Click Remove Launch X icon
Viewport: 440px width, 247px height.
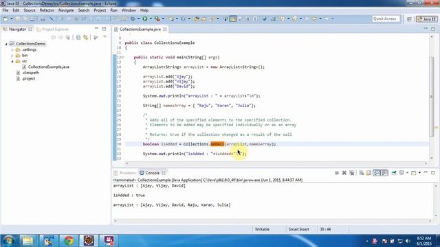point(344,173)
